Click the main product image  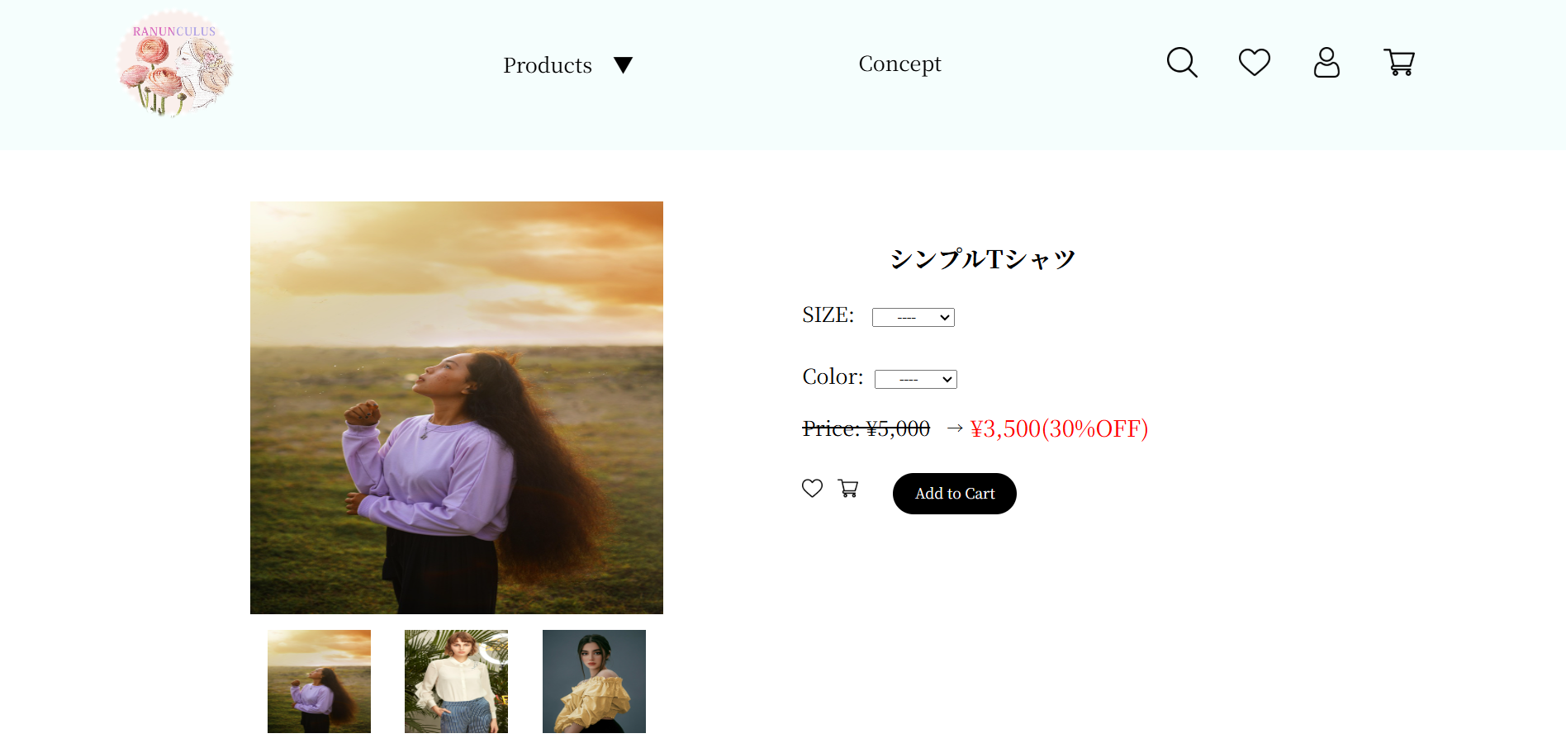click(x=457, y=408)
